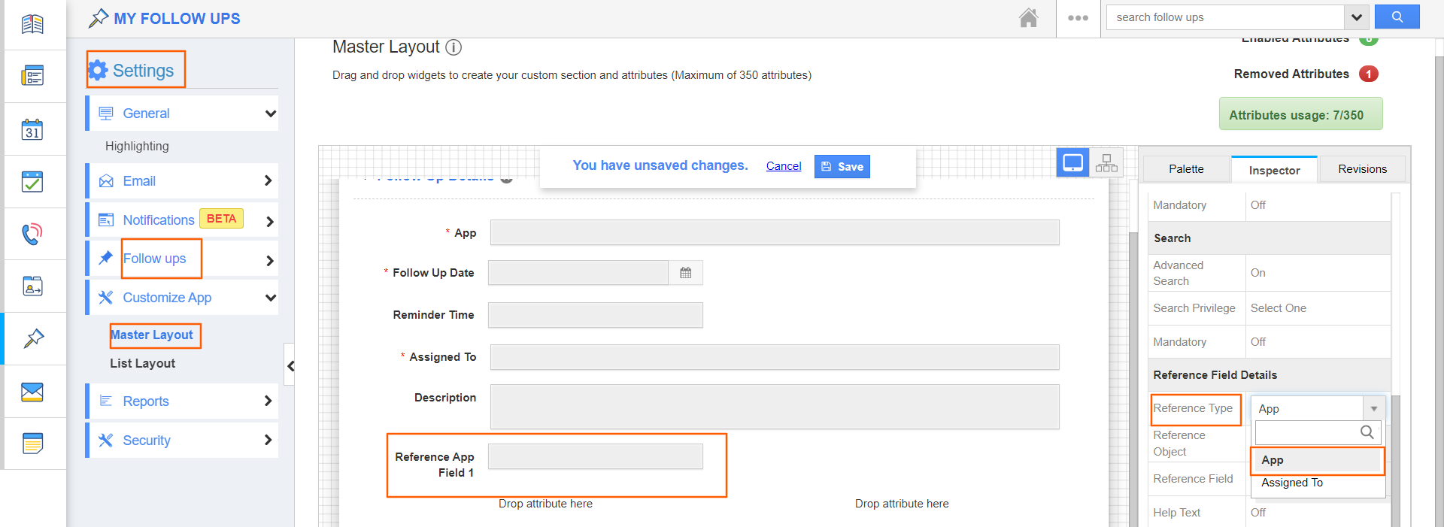Switch to the hierarchy layout view icon
The image size is (1444, 527).
[1106, 163]
